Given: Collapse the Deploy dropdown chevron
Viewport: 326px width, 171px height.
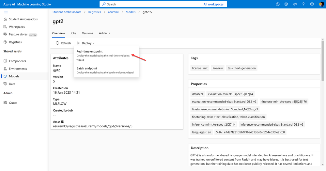Looking at the screenshot, I should [94, 43].
